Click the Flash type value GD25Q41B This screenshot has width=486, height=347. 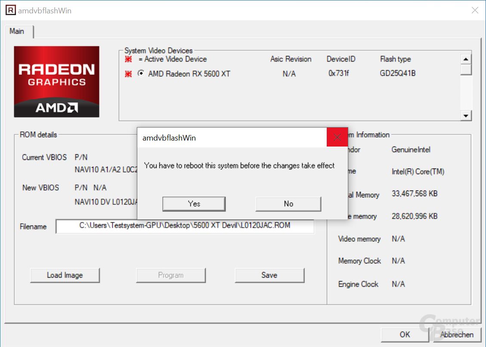(x=398, y=74)
